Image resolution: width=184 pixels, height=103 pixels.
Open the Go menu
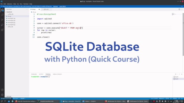coord(18,4)
